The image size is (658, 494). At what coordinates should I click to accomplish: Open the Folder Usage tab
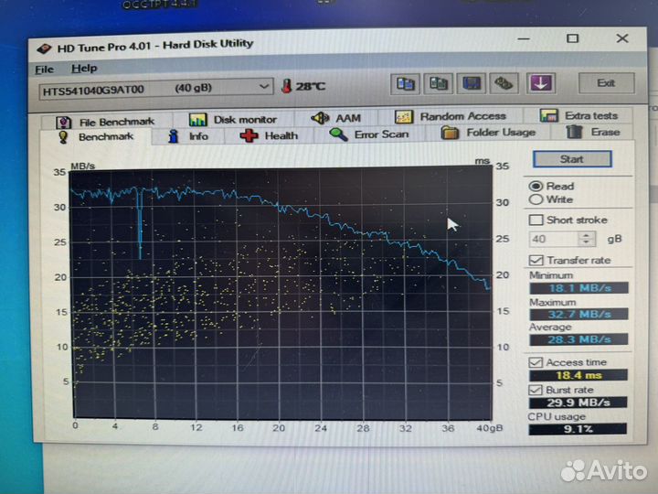tap(488, 133)
